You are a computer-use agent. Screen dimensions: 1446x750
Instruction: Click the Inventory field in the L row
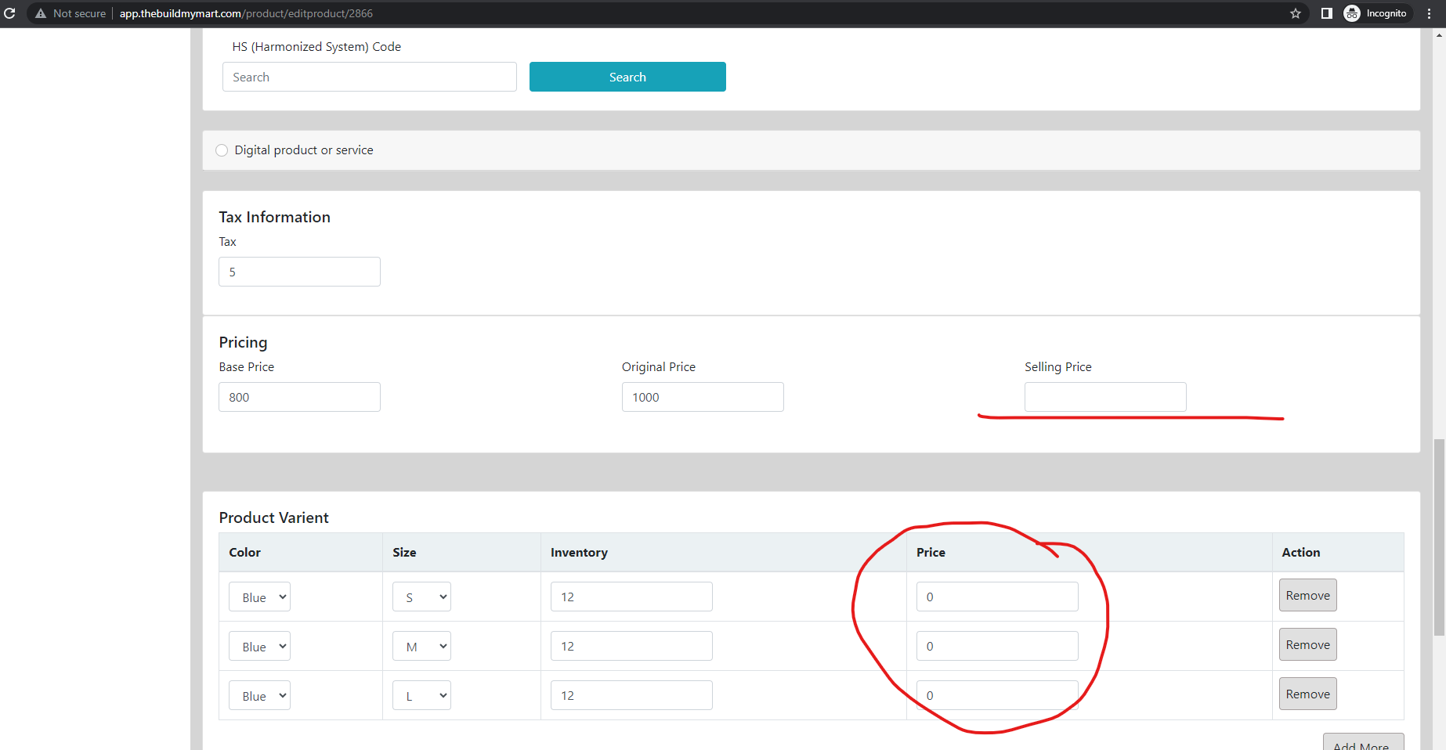[631, 695]
